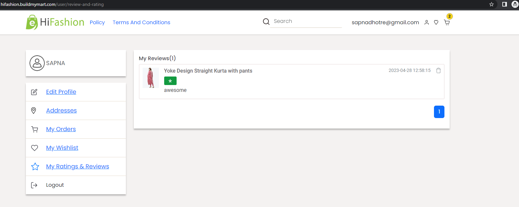
Task: Open the user account icon in header
Action: click(x=426, y=23)
